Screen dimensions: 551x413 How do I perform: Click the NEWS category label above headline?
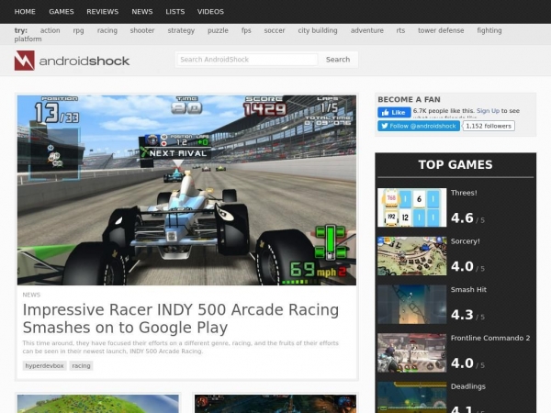[31, 295]
